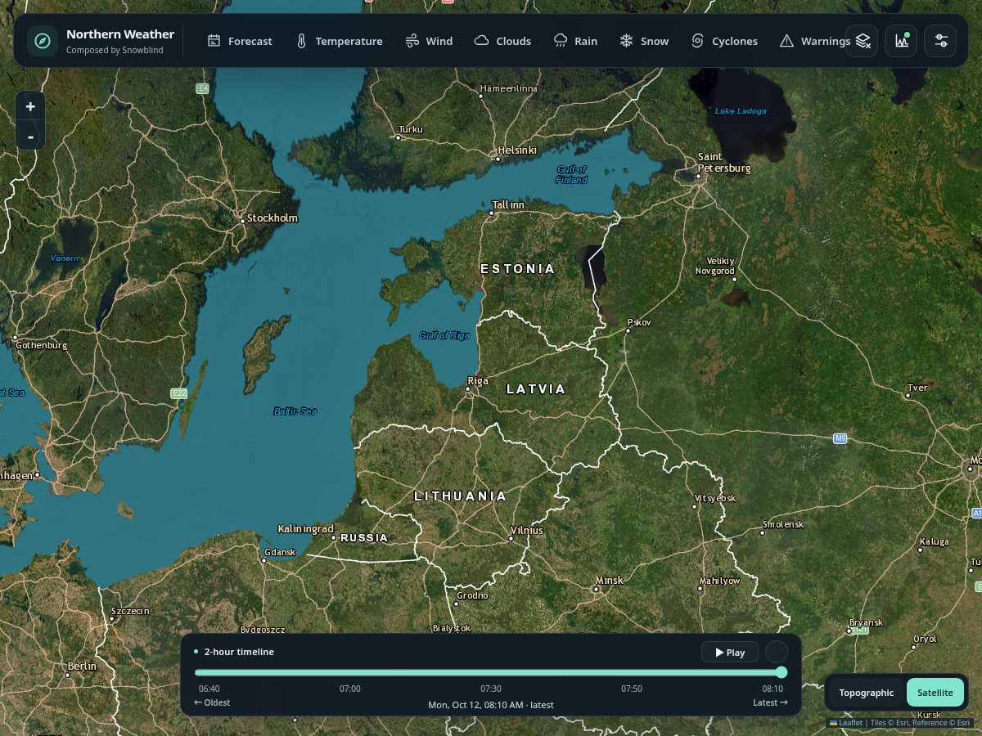Click the Saint Petersburg label

pos(723,163)
